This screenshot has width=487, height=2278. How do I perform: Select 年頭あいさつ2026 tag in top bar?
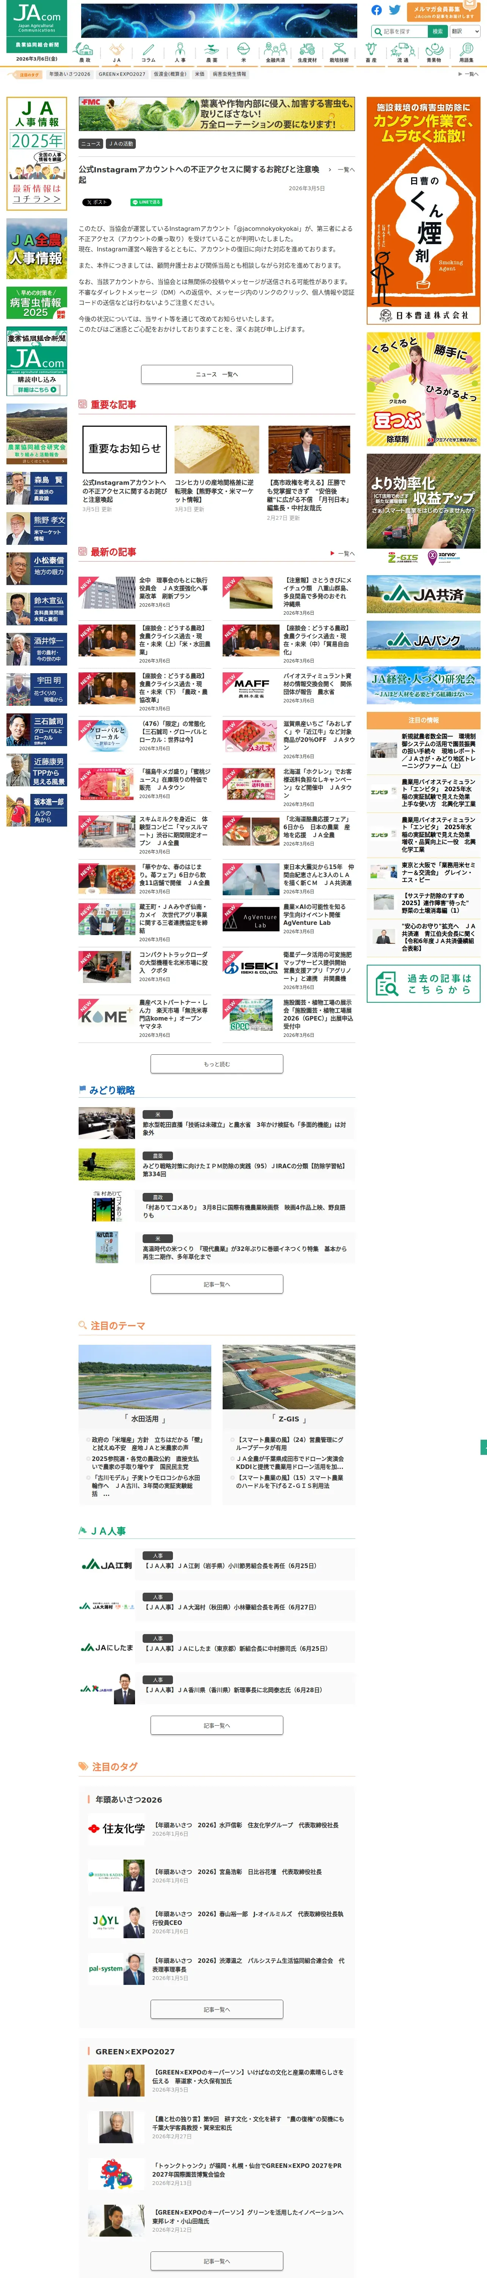(70, 74)
